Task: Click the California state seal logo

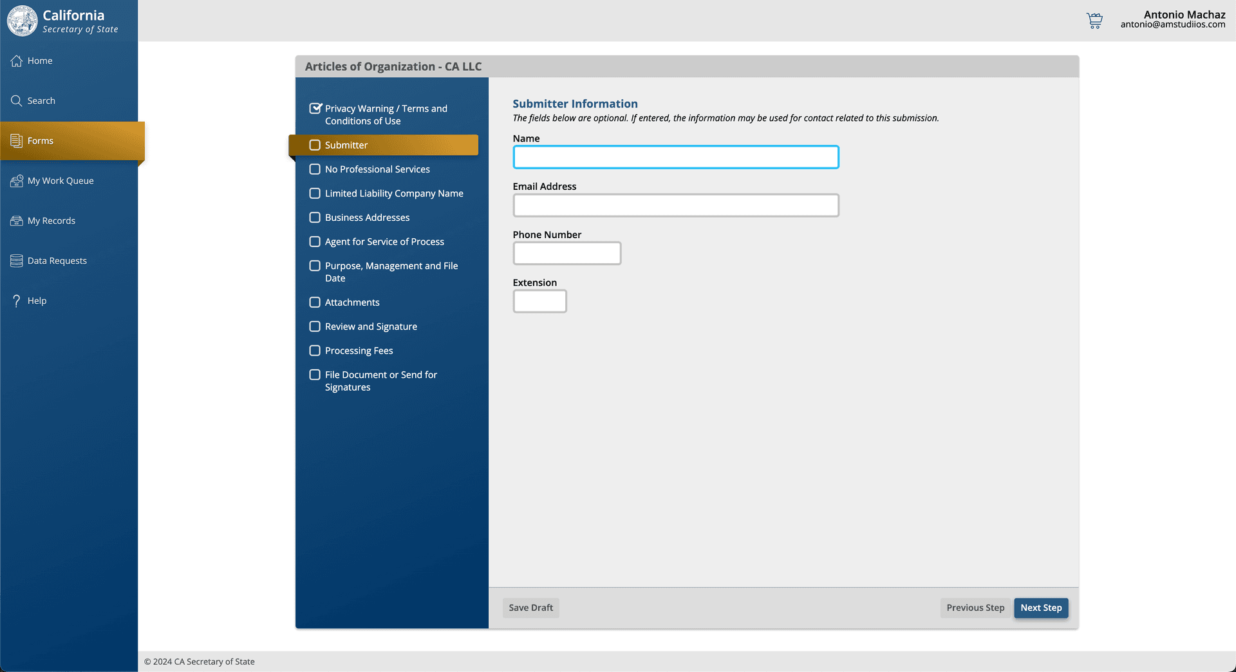Action: coord(23,20)
